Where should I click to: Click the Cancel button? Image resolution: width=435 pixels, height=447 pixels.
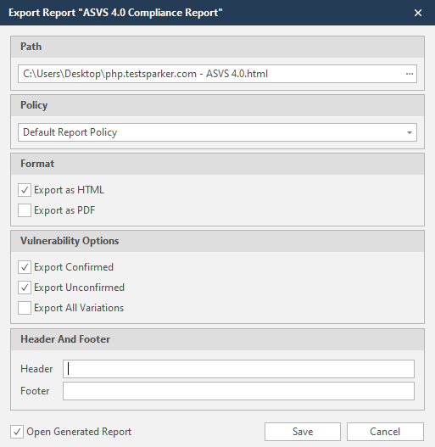pyautogui.click(x=385, y=432)
